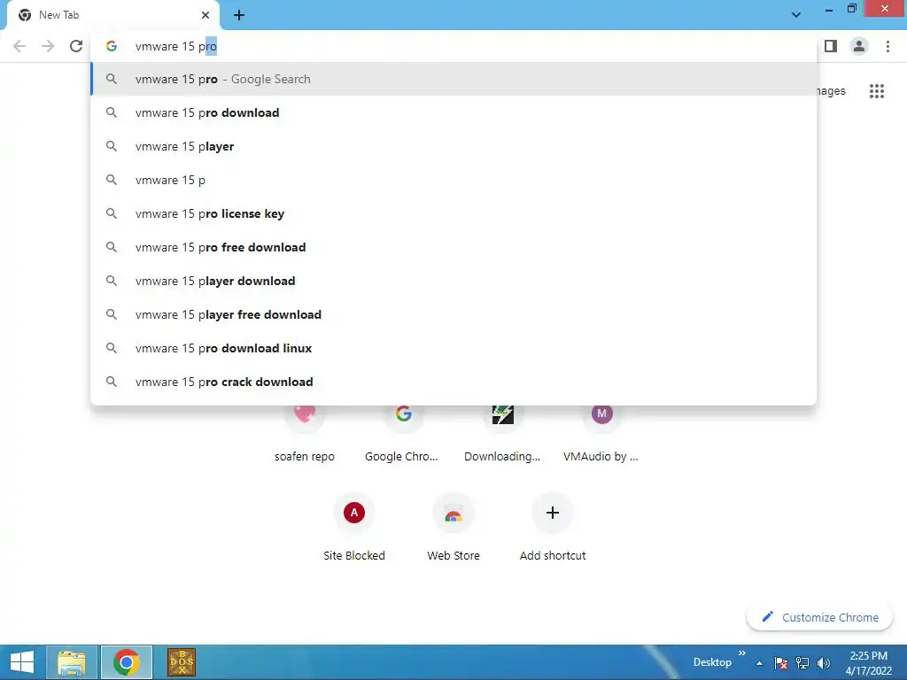Open a new tab with plus button

coord(239,16)
